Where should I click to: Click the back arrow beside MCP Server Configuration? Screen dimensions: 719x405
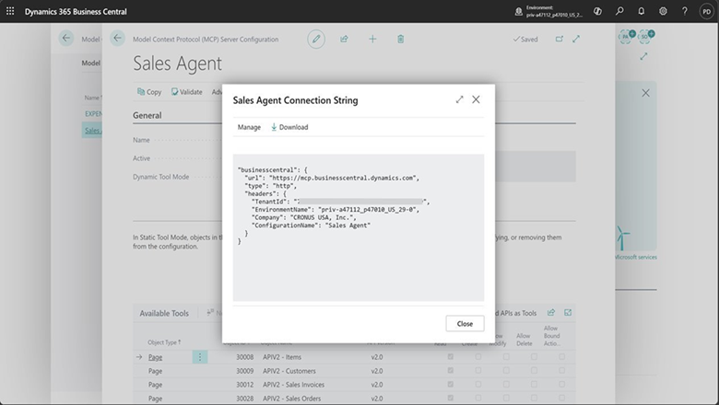coord(117,38)
